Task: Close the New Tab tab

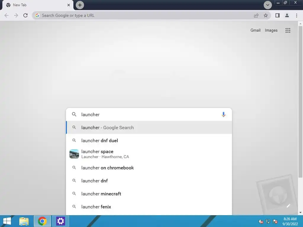Action: tap(69, 5)
